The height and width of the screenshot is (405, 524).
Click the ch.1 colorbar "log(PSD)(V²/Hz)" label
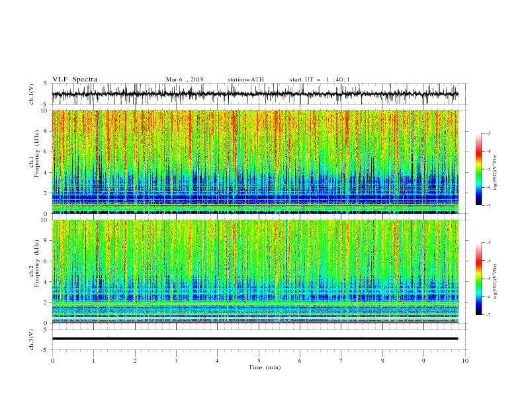click(x=496, y=173)
